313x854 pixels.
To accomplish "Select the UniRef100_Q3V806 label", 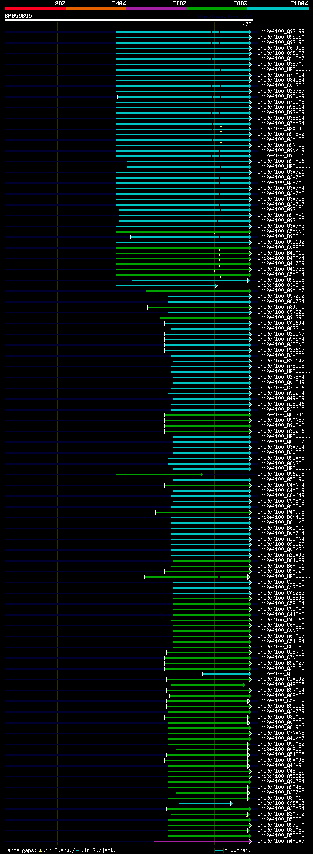I will coord(281,285).
